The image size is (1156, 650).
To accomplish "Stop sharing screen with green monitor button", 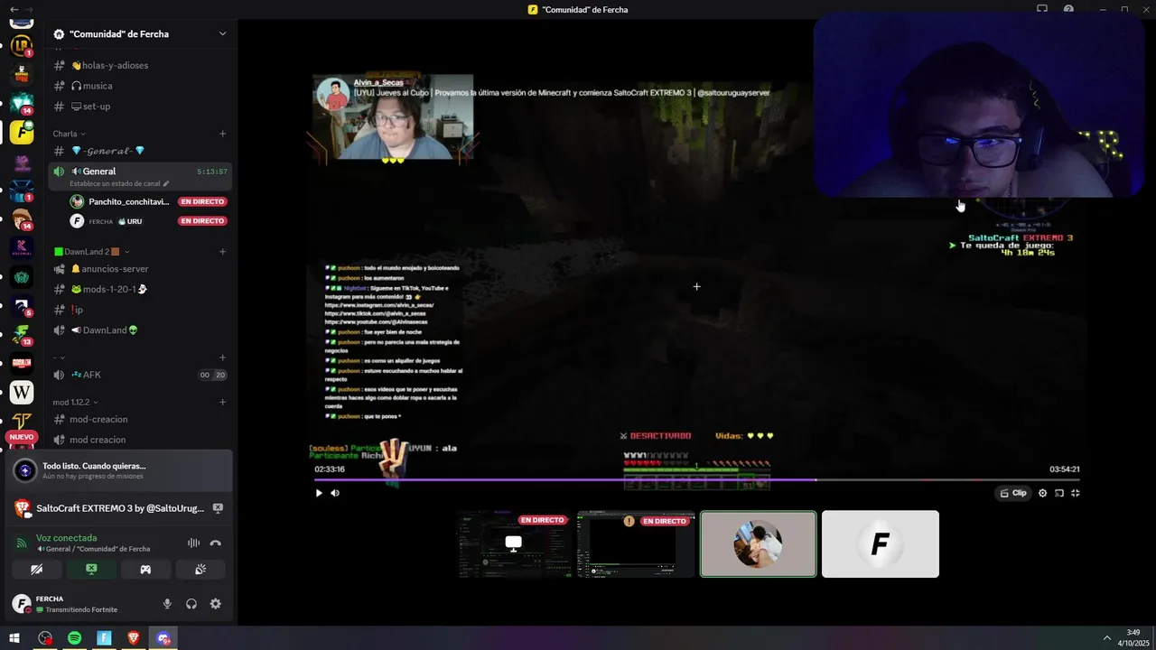I will (x=91, y=570).
